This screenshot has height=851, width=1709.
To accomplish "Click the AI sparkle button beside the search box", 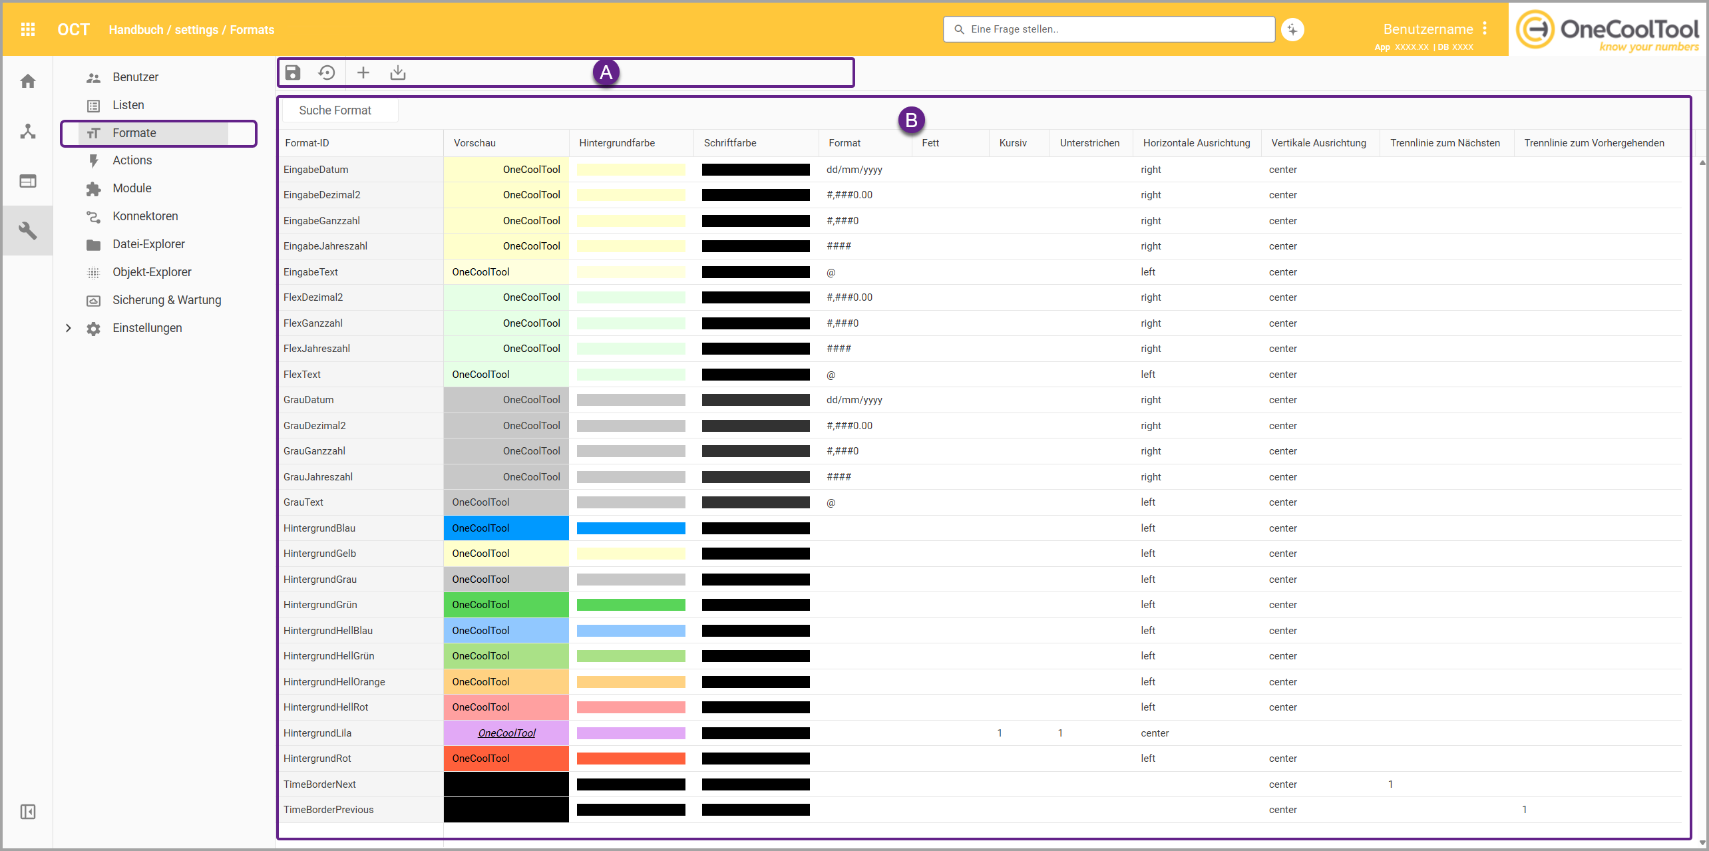I will point(1292,29).
